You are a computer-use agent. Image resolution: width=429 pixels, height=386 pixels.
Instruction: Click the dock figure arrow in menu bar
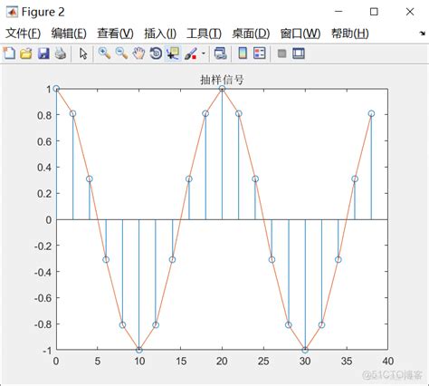pos(423,34)
